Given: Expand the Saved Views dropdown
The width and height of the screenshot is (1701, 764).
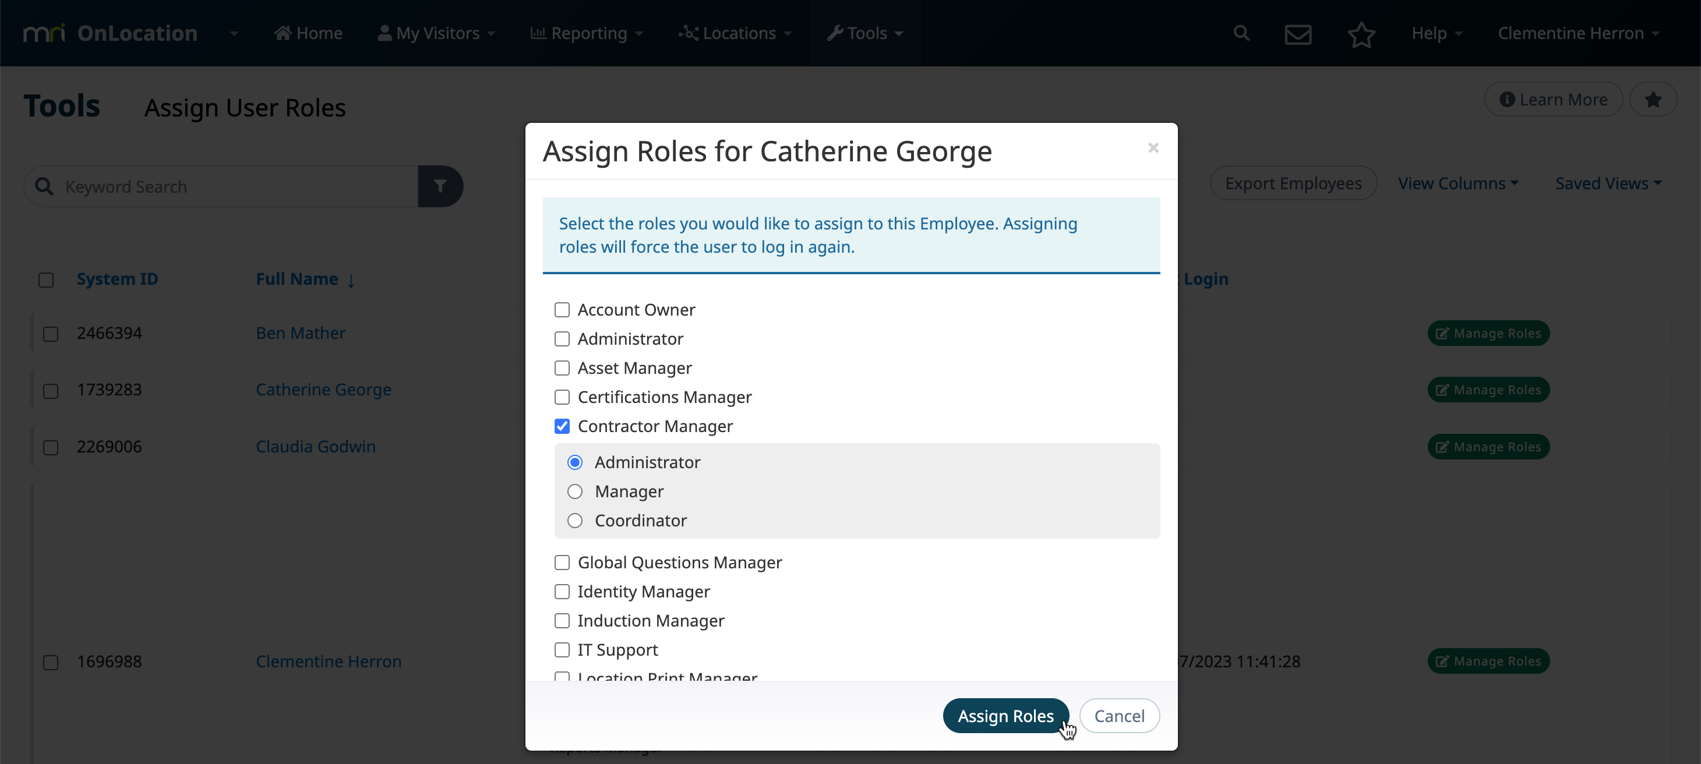Looking at the screenshot, I should pos(1608,183).
